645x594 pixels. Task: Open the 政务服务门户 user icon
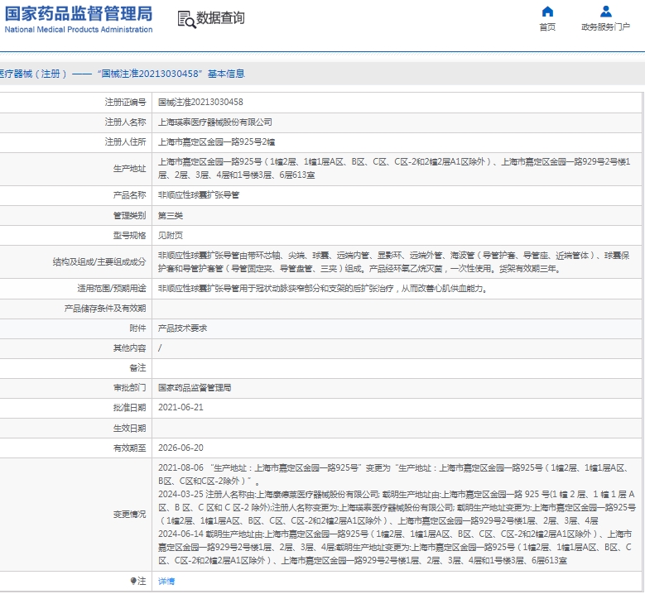(605, 11)
